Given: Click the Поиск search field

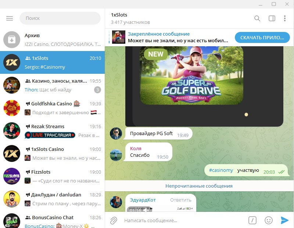Looking at the screenshot, I should click(60, 18).
